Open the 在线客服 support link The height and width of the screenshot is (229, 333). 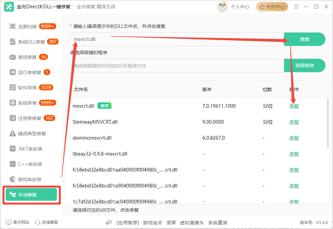[x=50, y=222]
